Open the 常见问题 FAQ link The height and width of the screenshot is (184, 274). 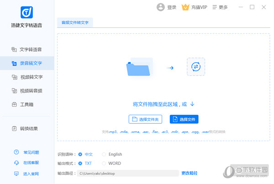click(x=31, y=153)
